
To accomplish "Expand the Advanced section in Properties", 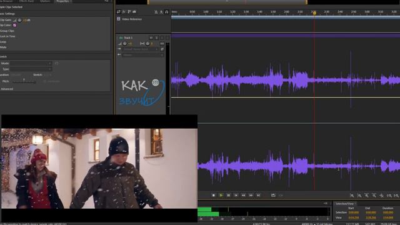I will (7, 89).
